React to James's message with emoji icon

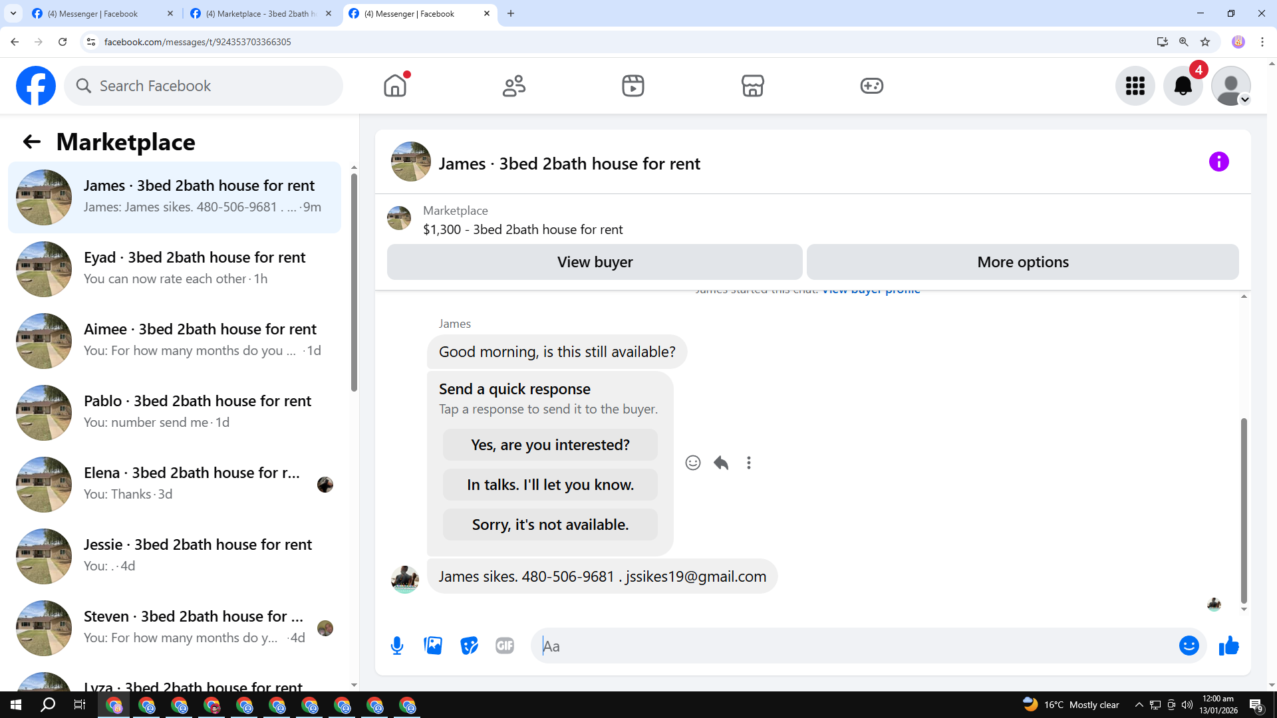coord(693,463)
